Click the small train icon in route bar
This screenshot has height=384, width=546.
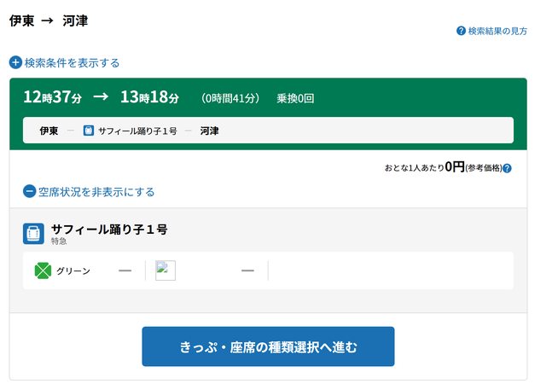[88, 131]
